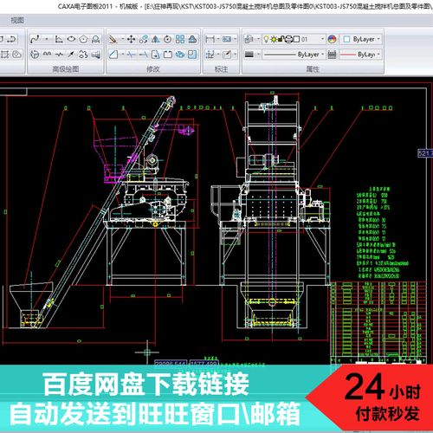The image size is (433, 433).
Task: Select the spline curve tool
Action: [35, 39]
